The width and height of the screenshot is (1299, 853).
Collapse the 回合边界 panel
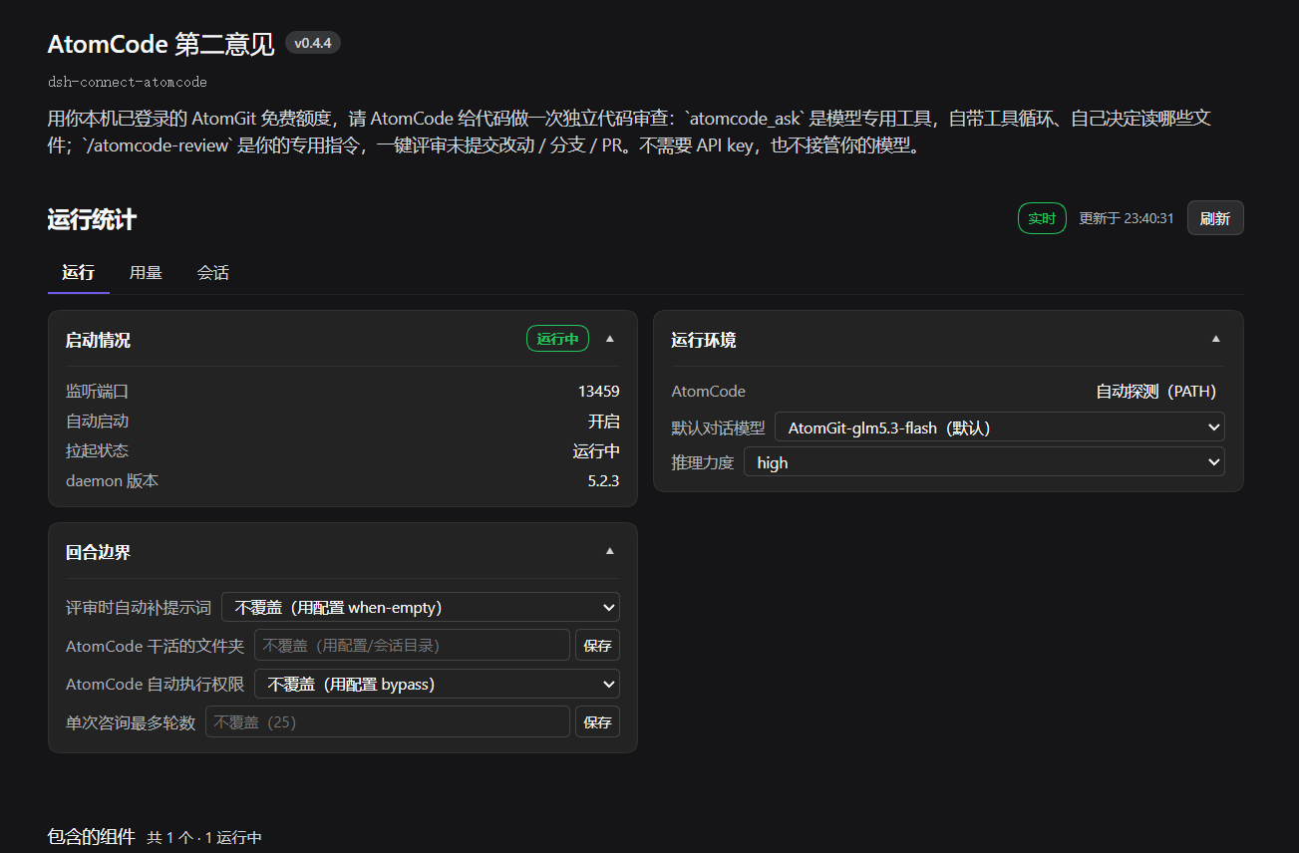pos(610,551)
